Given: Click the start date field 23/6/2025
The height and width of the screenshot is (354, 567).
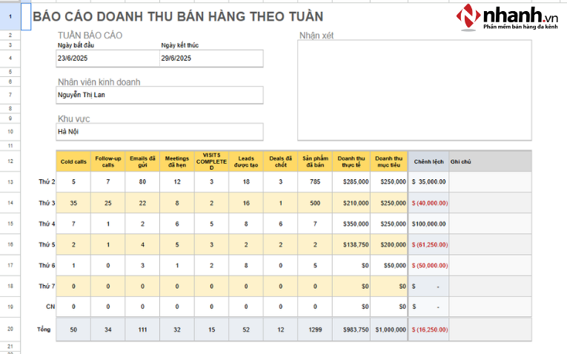Looking at the screenshot, I should point(107,59).
